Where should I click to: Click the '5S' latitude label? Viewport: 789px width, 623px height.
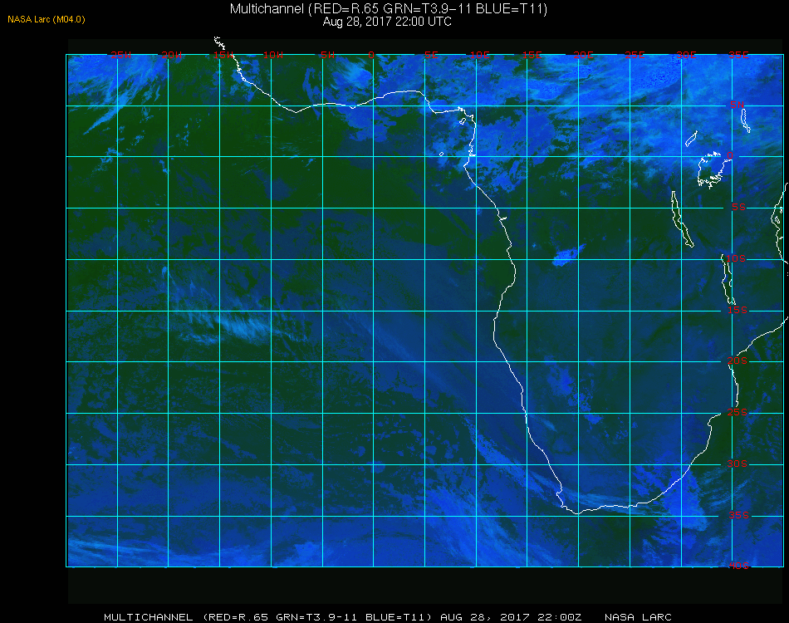[738, 207]
